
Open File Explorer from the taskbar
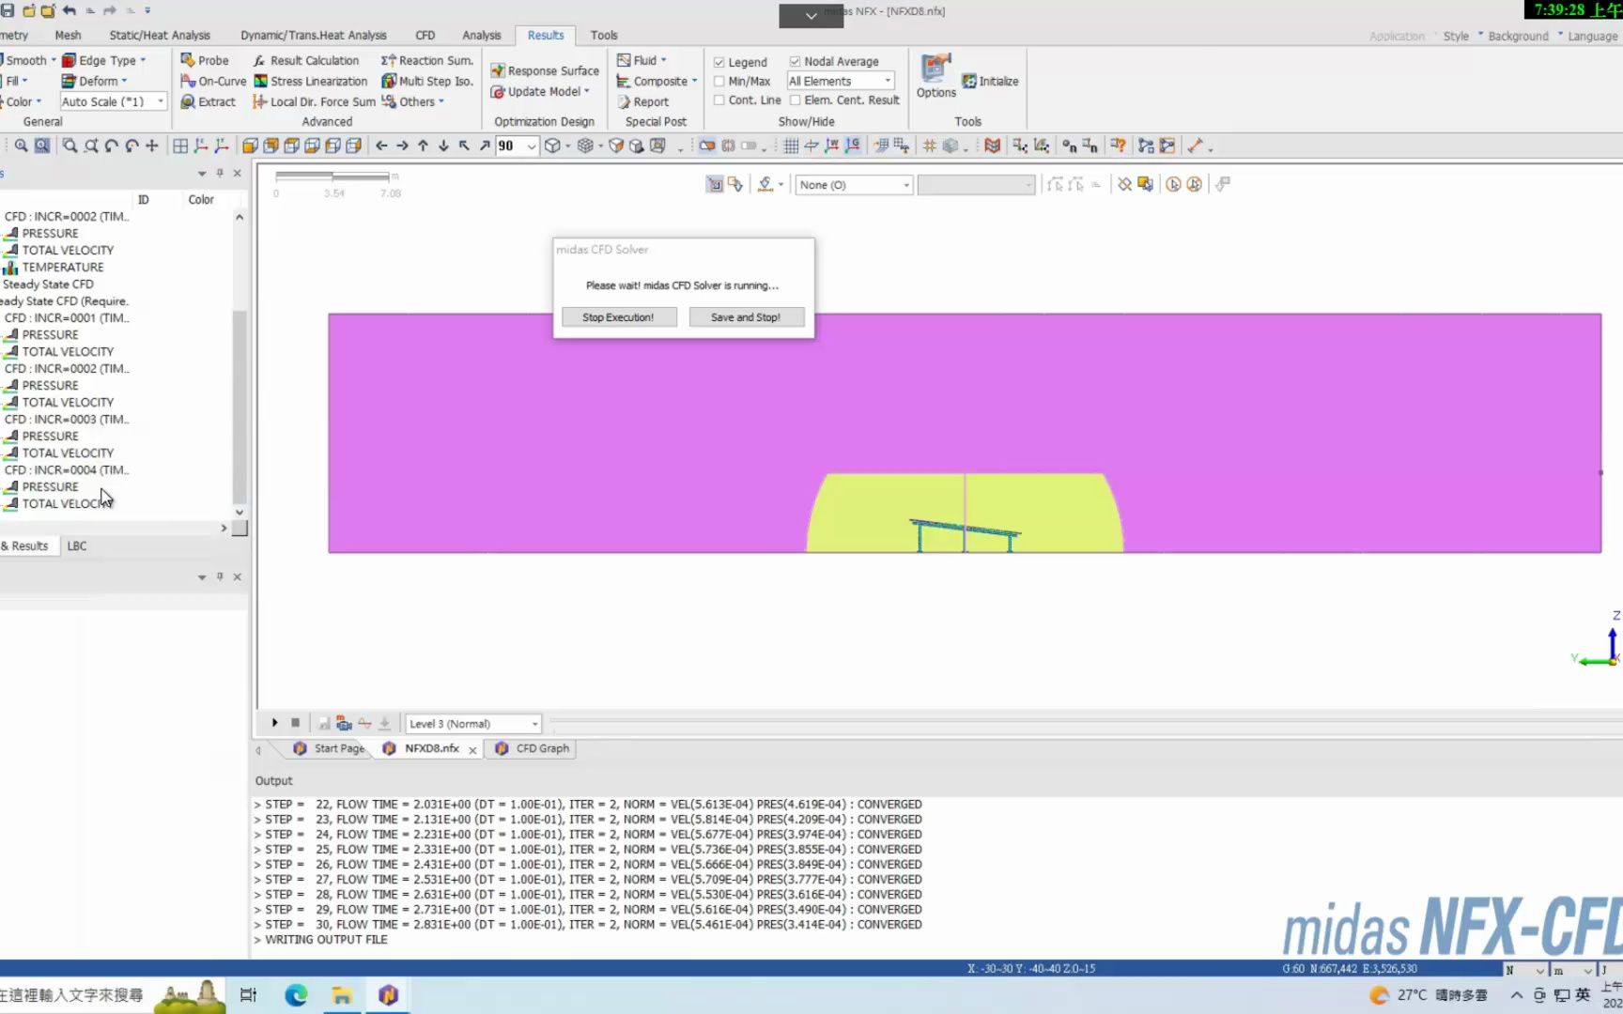tap(342, 994)
